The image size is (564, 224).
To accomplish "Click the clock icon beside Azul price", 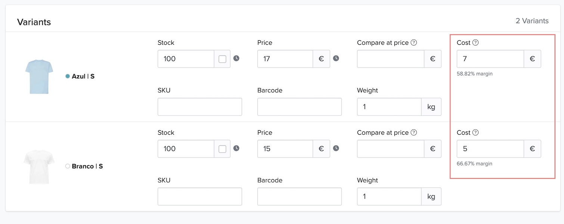I will (x=336, y=58).
